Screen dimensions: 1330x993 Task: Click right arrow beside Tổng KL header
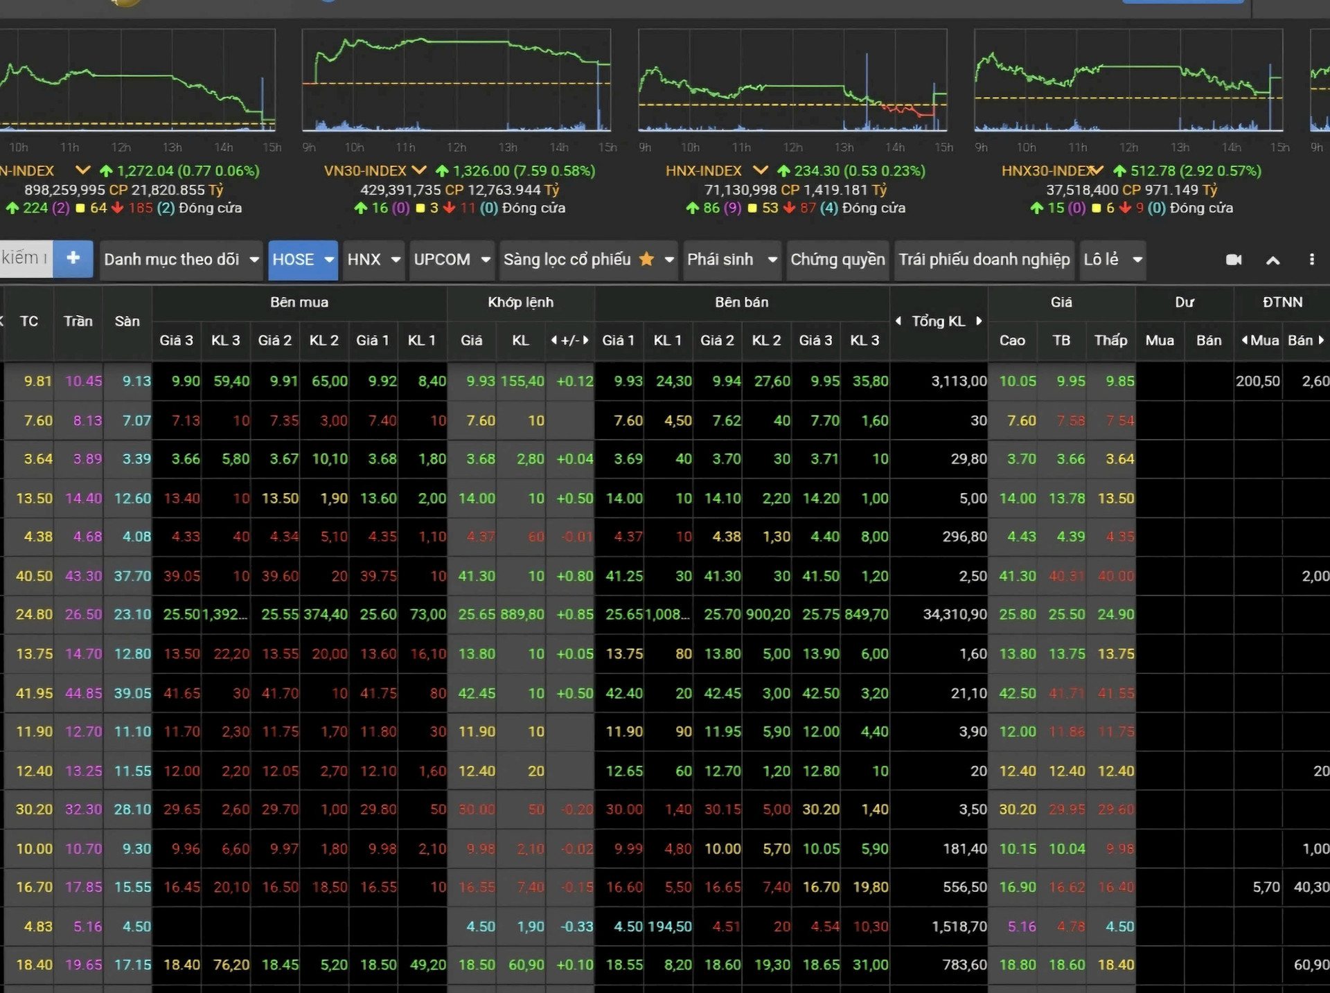point(979,321)
